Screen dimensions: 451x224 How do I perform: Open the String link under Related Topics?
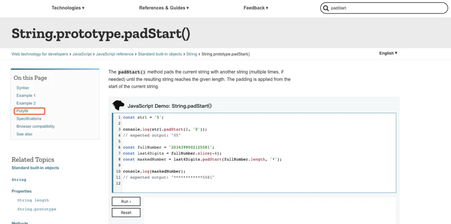click(19, 180)
